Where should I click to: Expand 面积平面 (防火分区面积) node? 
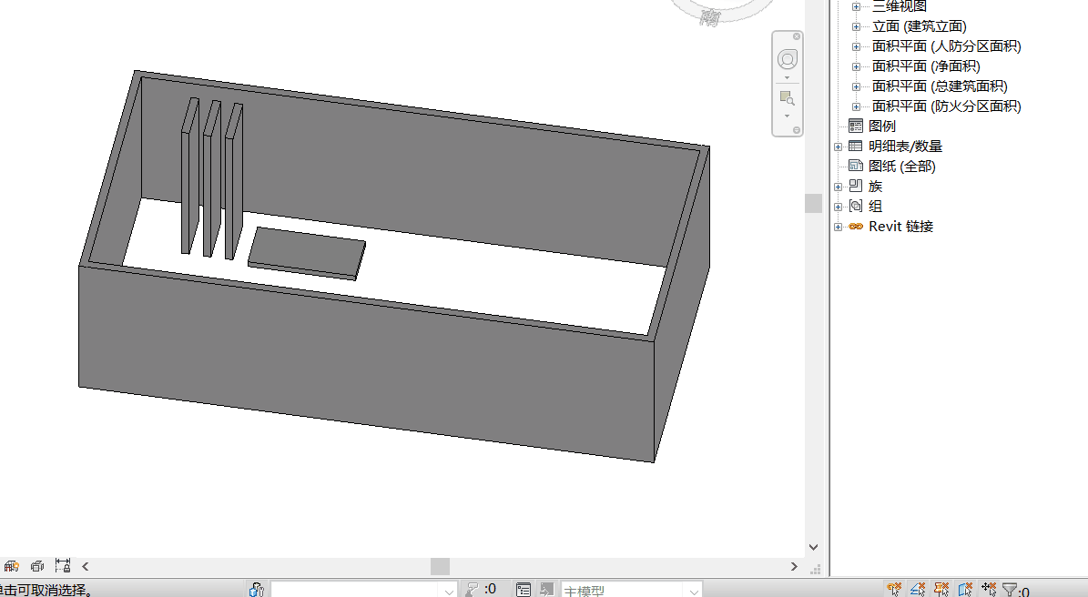tap(856, 106)
